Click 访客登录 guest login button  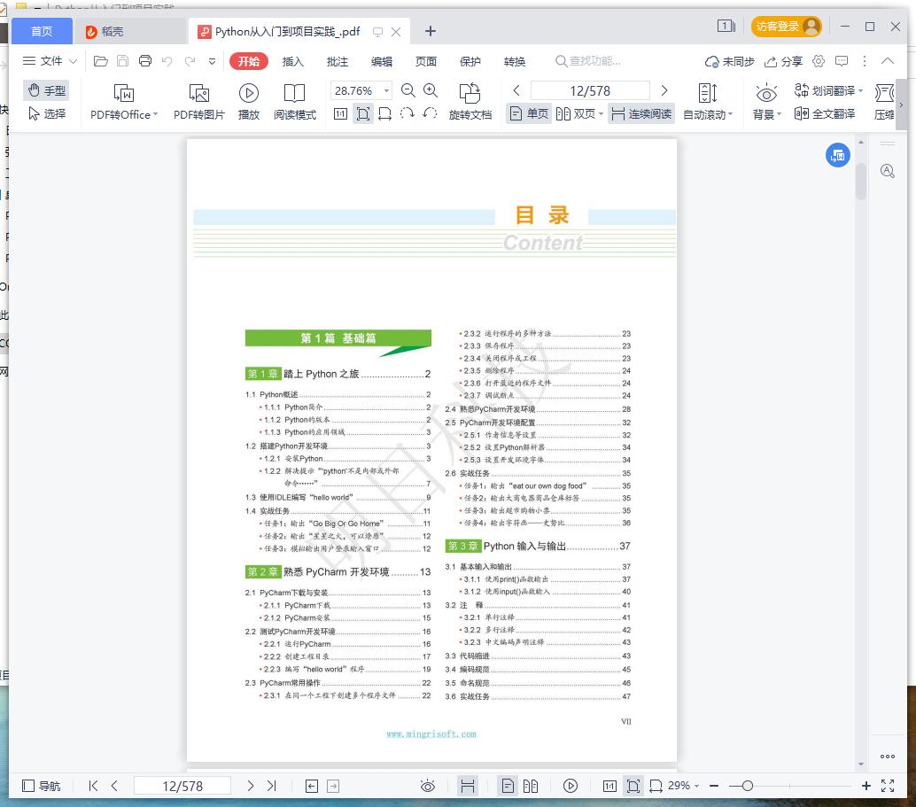point(787,27)
